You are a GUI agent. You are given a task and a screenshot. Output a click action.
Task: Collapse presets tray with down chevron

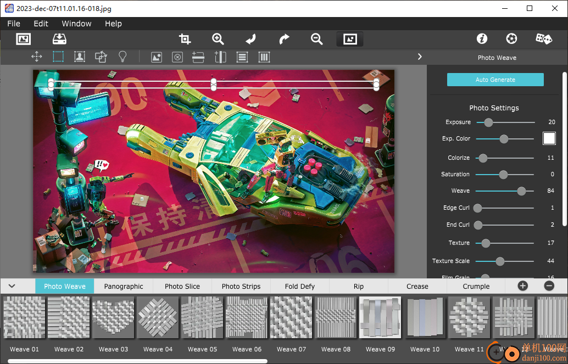coord(12,286)
